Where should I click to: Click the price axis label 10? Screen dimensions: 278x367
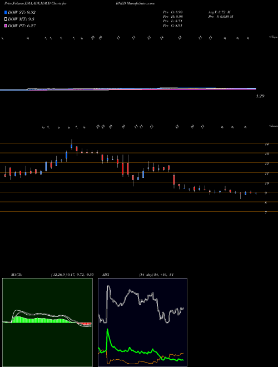click(x=266, y=183)
